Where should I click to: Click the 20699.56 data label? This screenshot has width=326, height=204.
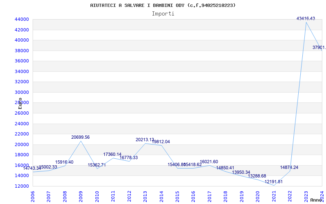coord(80,137)
